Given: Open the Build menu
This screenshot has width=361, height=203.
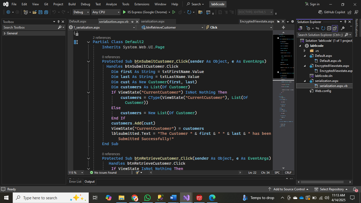Looking at the screenshot, I should pos(72,4).
